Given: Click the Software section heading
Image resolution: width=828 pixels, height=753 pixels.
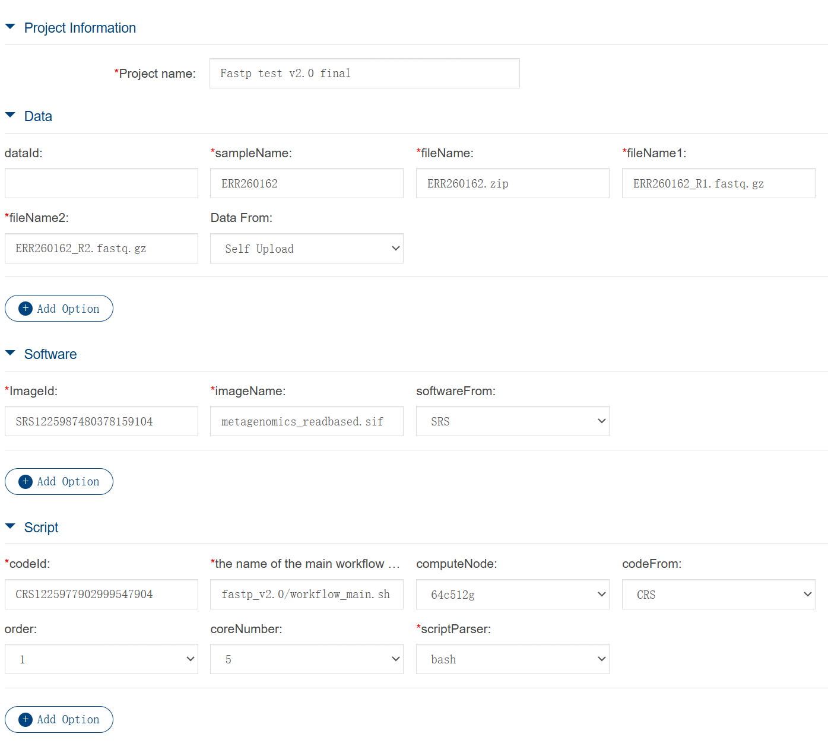Looking at the screenshot, I should (50, 354).
